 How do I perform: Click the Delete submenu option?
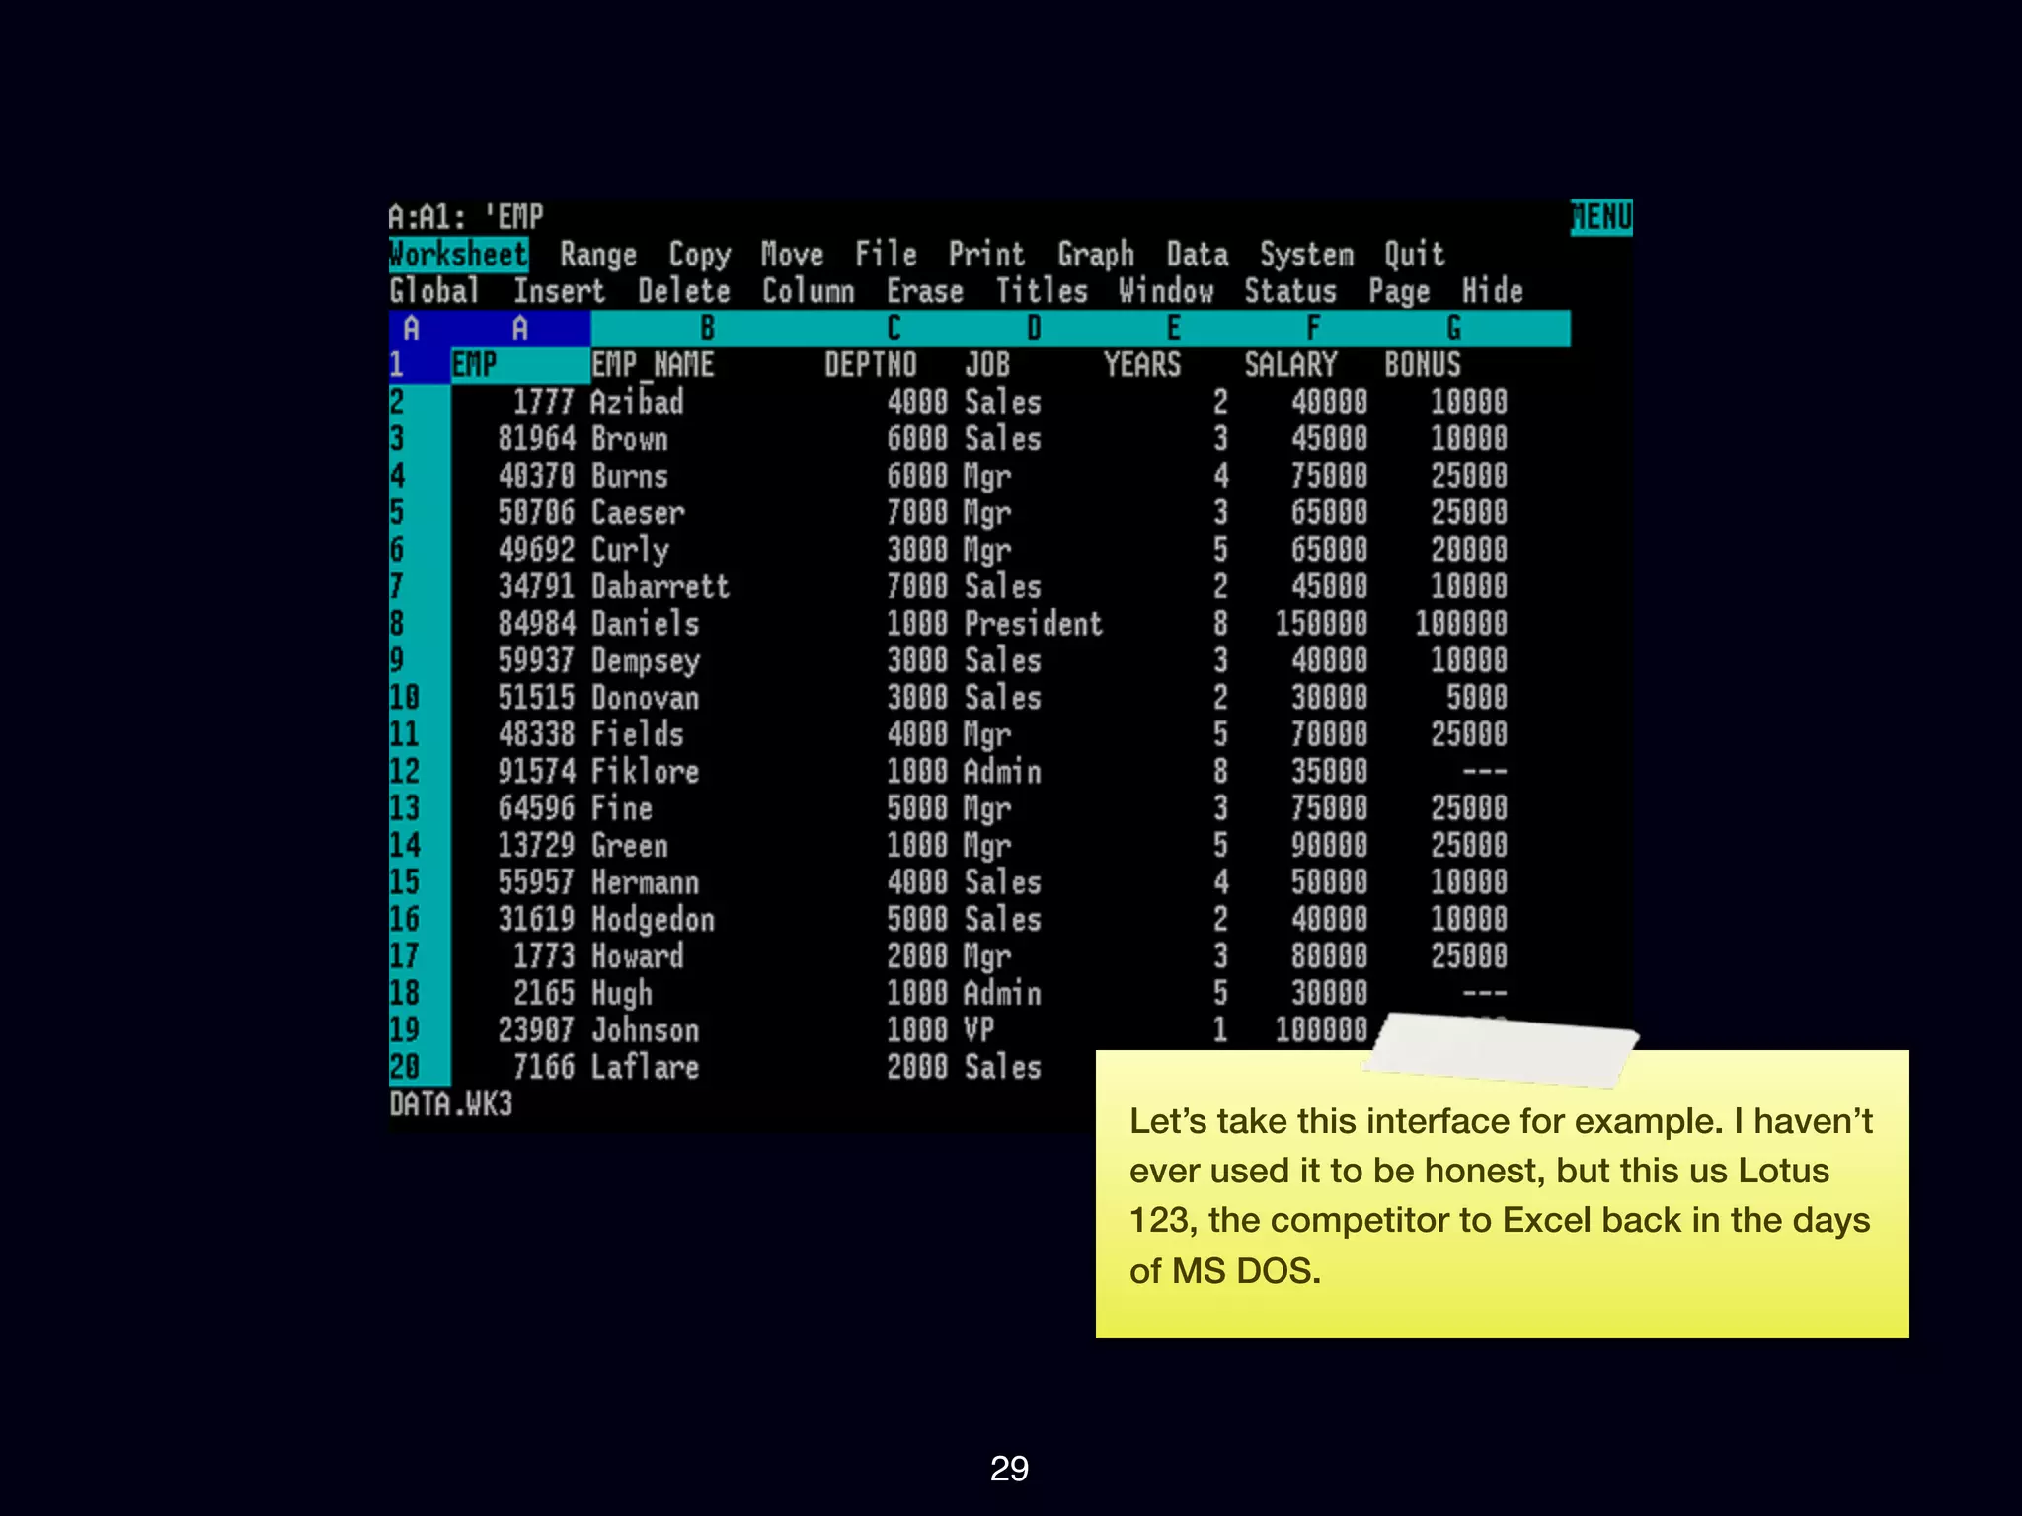click(x=684, y=291)
